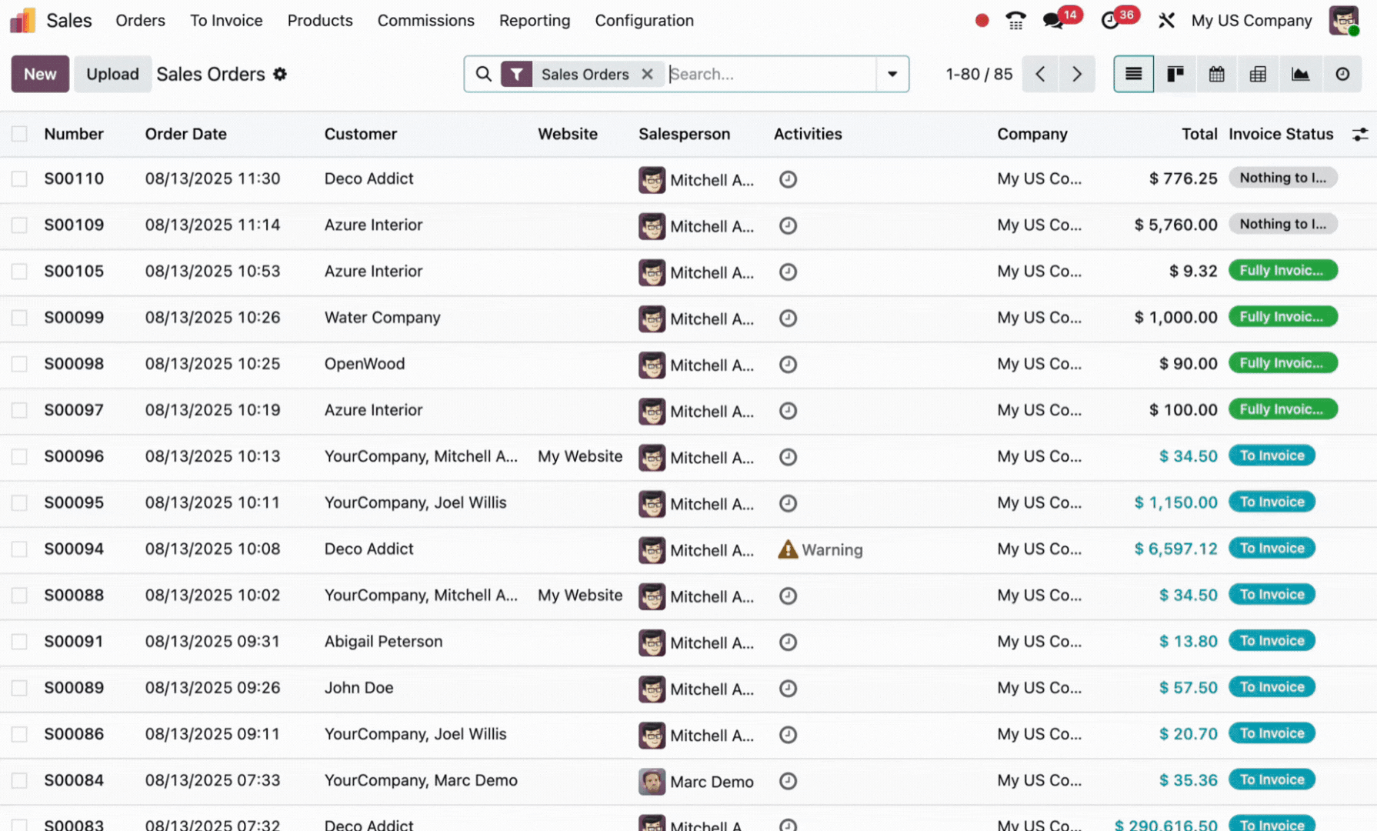Click the filter funnel icon in search
The image size is (1377, 831).
516,74
